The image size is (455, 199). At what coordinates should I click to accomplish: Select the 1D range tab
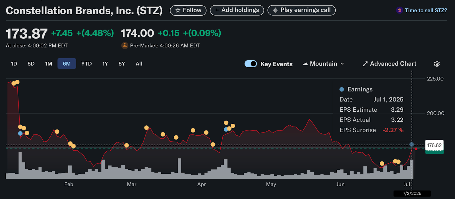tap(14, 64)
